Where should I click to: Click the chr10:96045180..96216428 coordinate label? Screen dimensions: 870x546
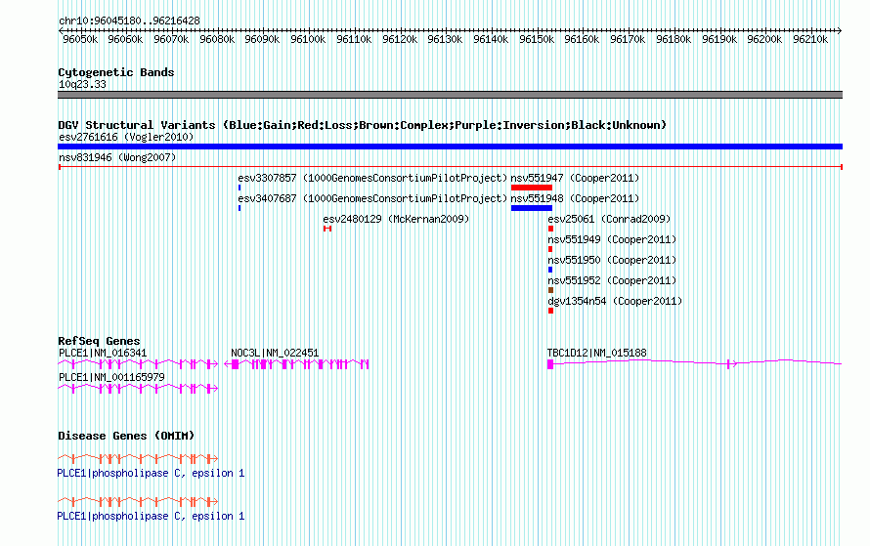coord(129,21)
